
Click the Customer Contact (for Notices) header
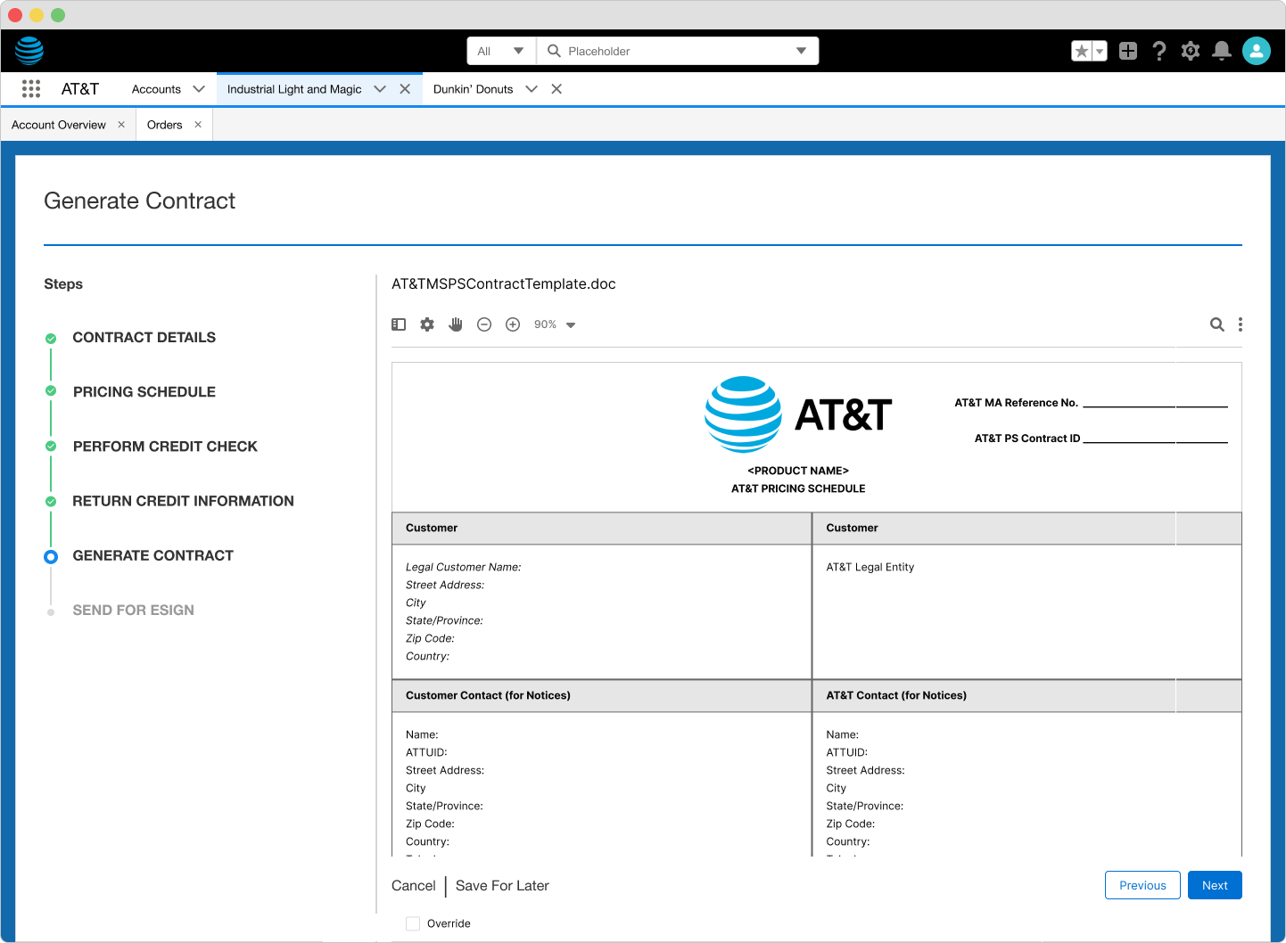[x=488, y=695]
